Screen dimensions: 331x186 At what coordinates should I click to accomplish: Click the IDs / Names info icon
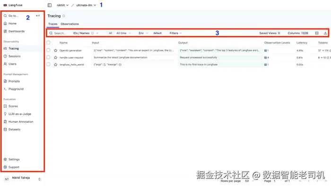coord(93,33)
